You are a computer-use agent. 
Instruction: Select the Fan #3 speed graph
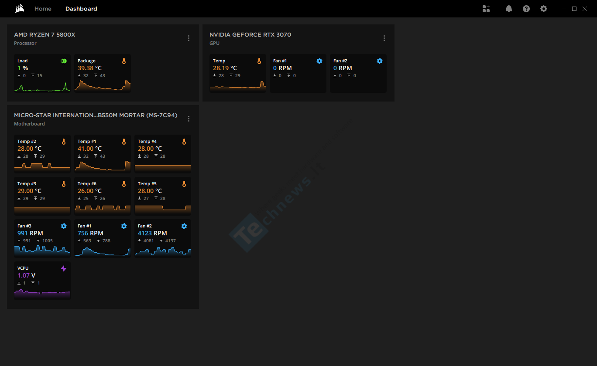coord(42,251)
